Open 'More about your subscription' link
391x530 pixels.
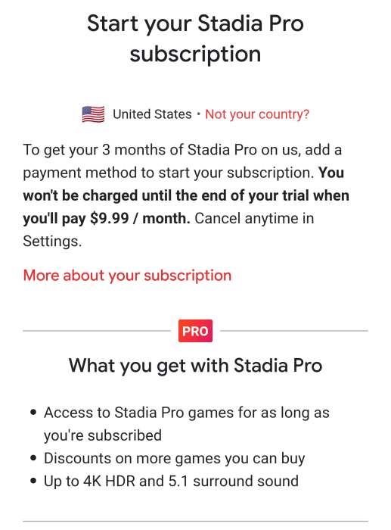(127, 276)
